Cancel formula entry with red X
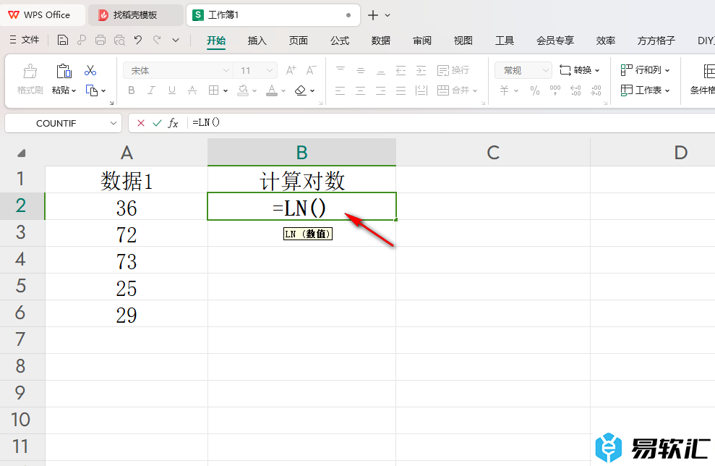 [x=141, y=123]
